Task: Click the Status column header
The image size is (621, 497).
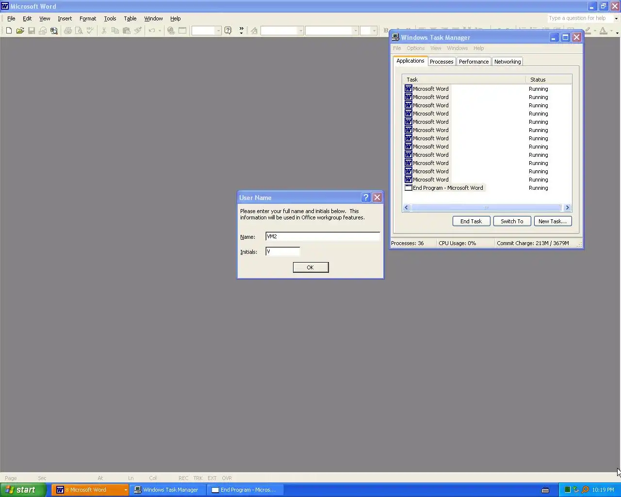Action: (549, 80)
